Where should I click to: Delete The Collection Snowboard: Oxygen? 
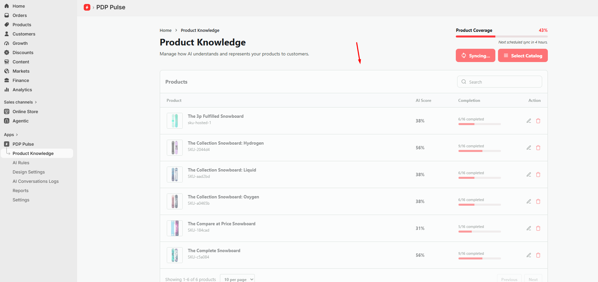(538, 201)
